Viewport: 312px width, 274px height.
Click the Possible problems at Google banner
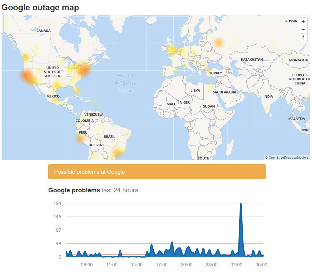tap(157, 172)
